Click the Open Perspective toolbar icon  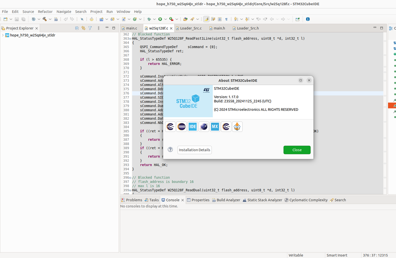click(298, 19)
